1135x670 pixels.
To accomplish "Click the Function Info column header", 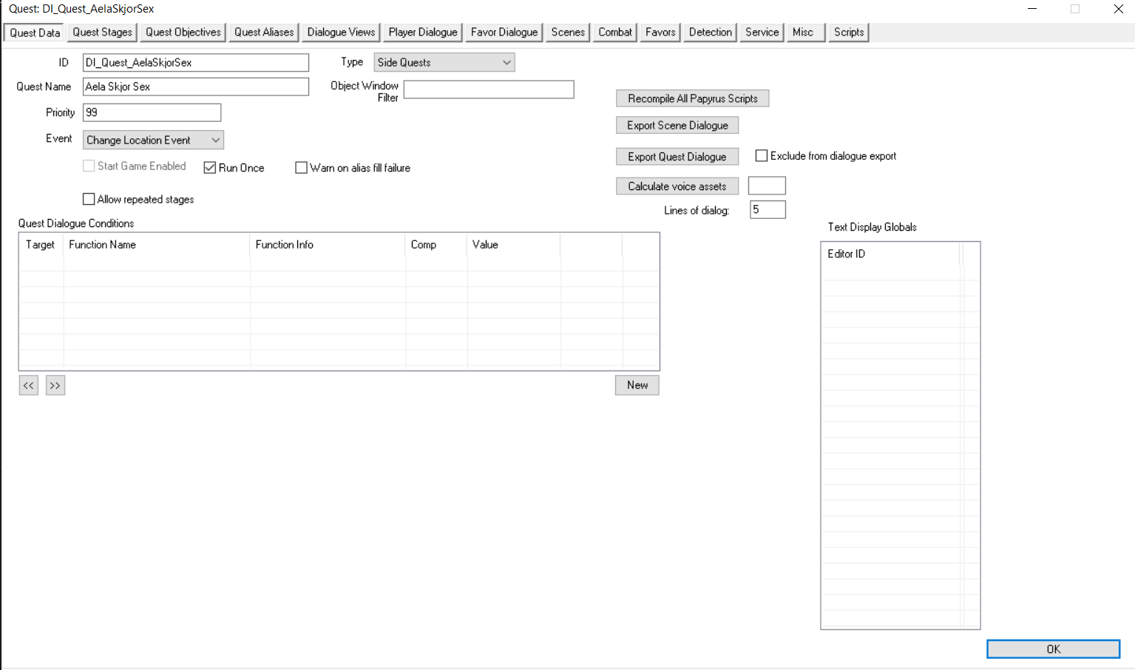I will click(328, 245).
